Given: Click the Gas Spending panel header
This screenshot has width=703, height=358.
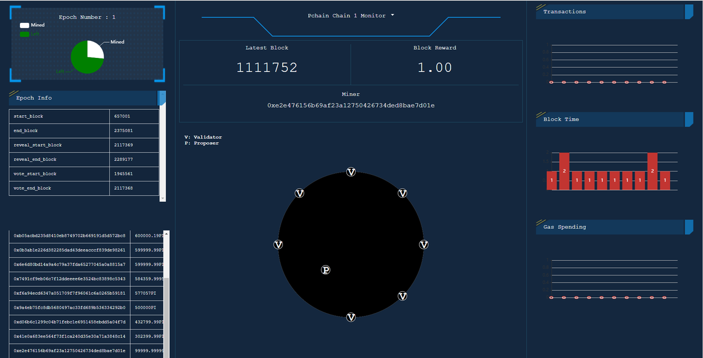Looking at the screenshot, I should [614, 227].
